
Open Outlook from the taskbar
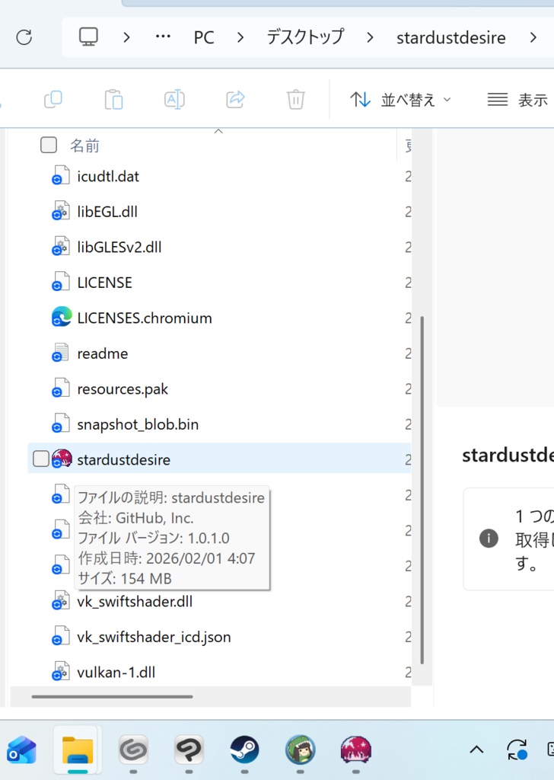[21, 750]
